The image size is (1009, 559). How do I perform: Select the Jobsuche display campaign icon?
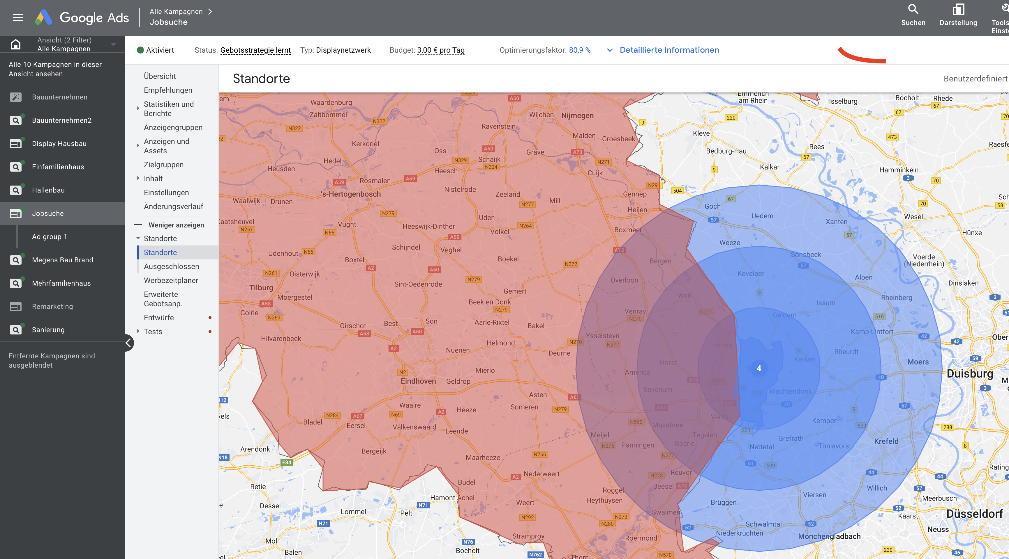click(16, 213)
